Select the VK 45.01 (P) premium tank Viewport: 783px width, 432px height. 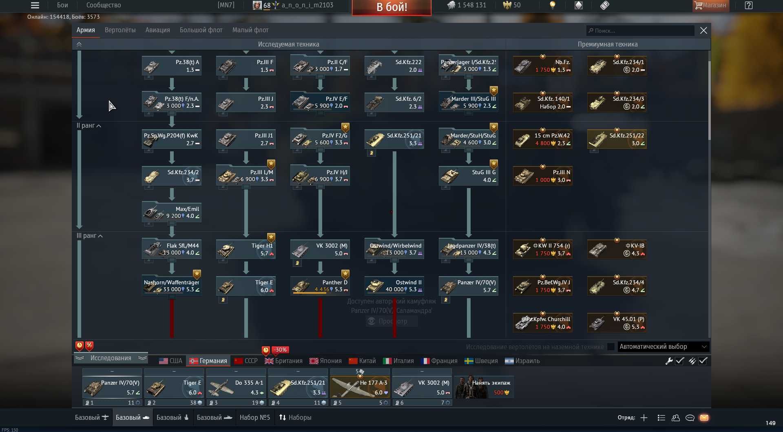coord(617,323)
